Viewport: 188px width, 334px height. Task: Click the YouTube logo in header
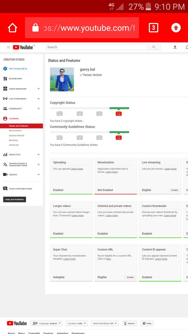pos(23,47)
